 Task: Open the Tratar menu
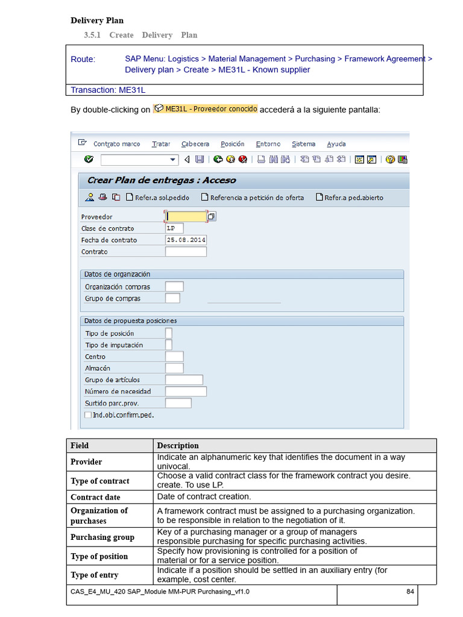tap(161, 144)
